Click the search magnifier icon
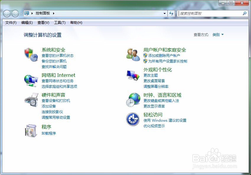The image size is (251, 175). coord(245,14)
